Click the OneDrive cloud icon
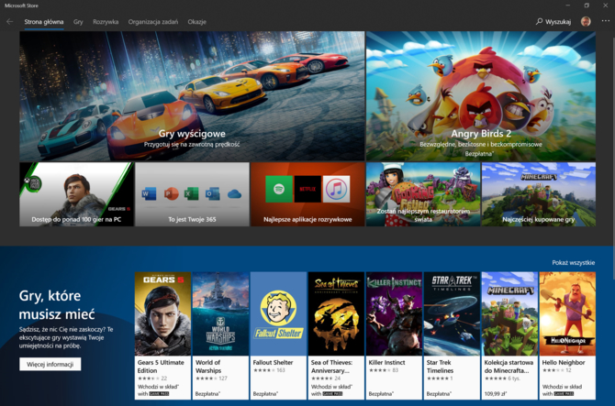Screen dimensions: 615x406 [234, 193]
